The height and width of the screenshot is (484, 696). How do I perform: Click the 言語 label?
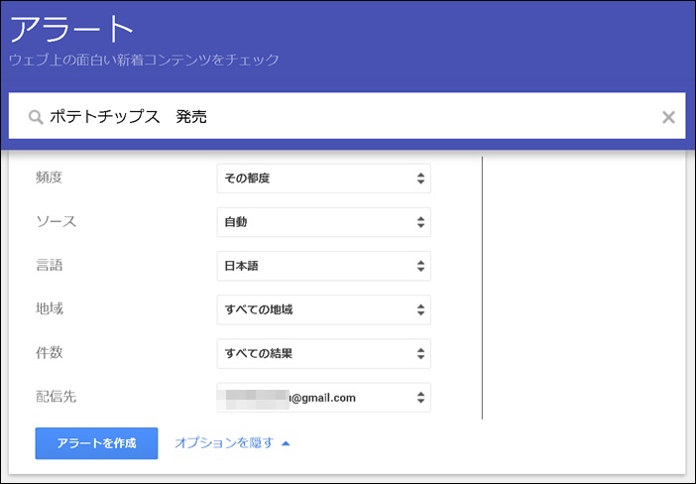pos(50,265)
